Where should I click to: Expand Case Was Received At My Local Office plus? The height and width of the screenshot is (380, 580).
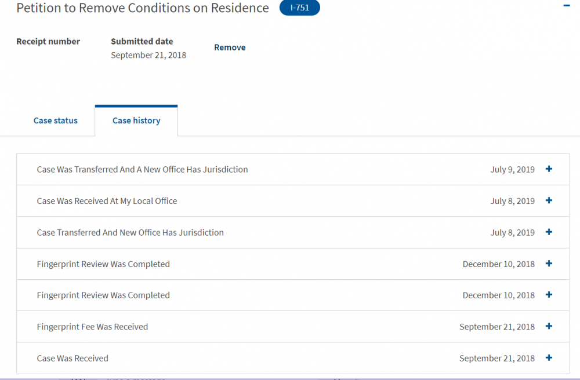coord(549,200)
